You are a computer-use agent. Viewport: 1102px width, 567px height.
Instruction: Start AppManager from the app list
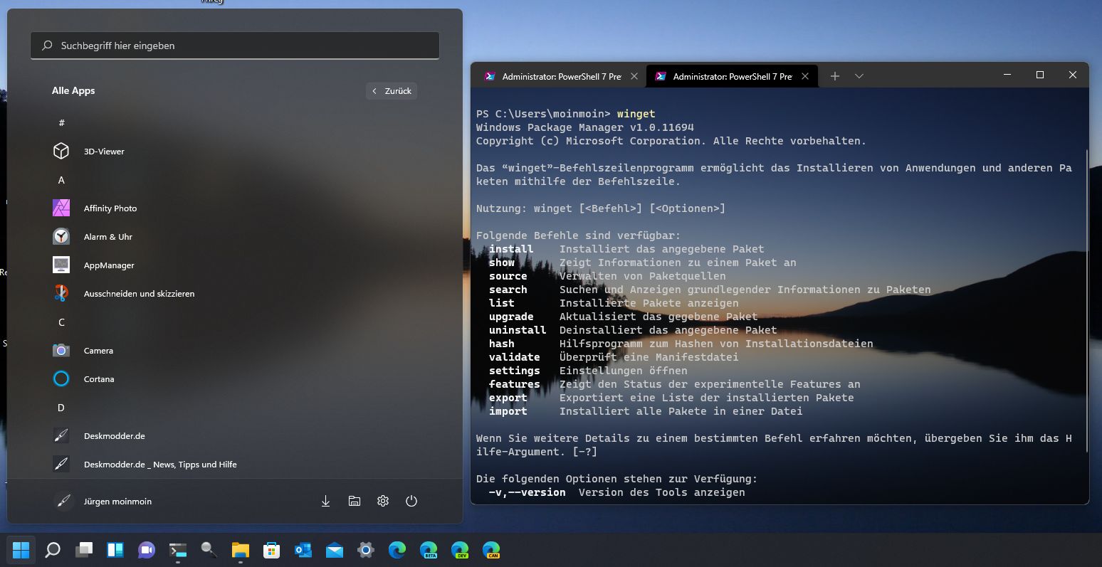click(234, 265)
